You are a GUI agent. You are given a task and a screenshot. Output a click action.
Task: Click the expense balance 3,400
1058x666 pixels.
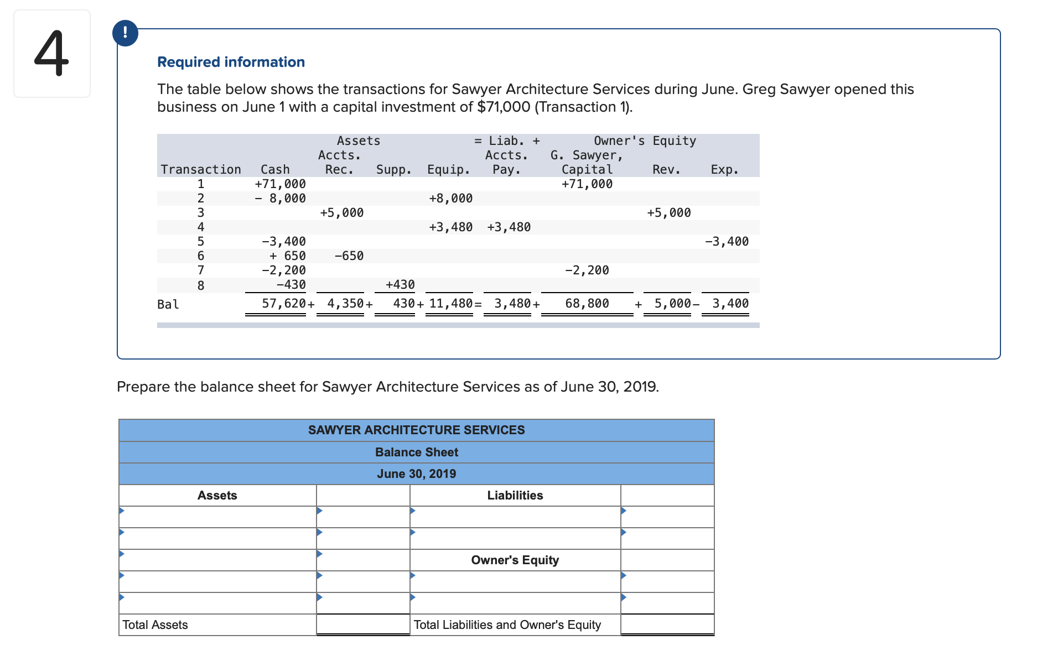(730, 303)
